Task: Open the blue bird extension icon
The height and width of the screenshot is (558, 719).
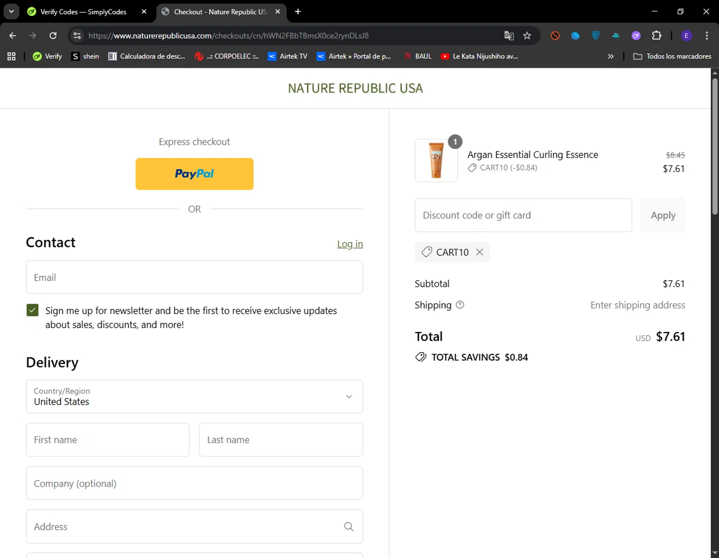Action: 575,35
